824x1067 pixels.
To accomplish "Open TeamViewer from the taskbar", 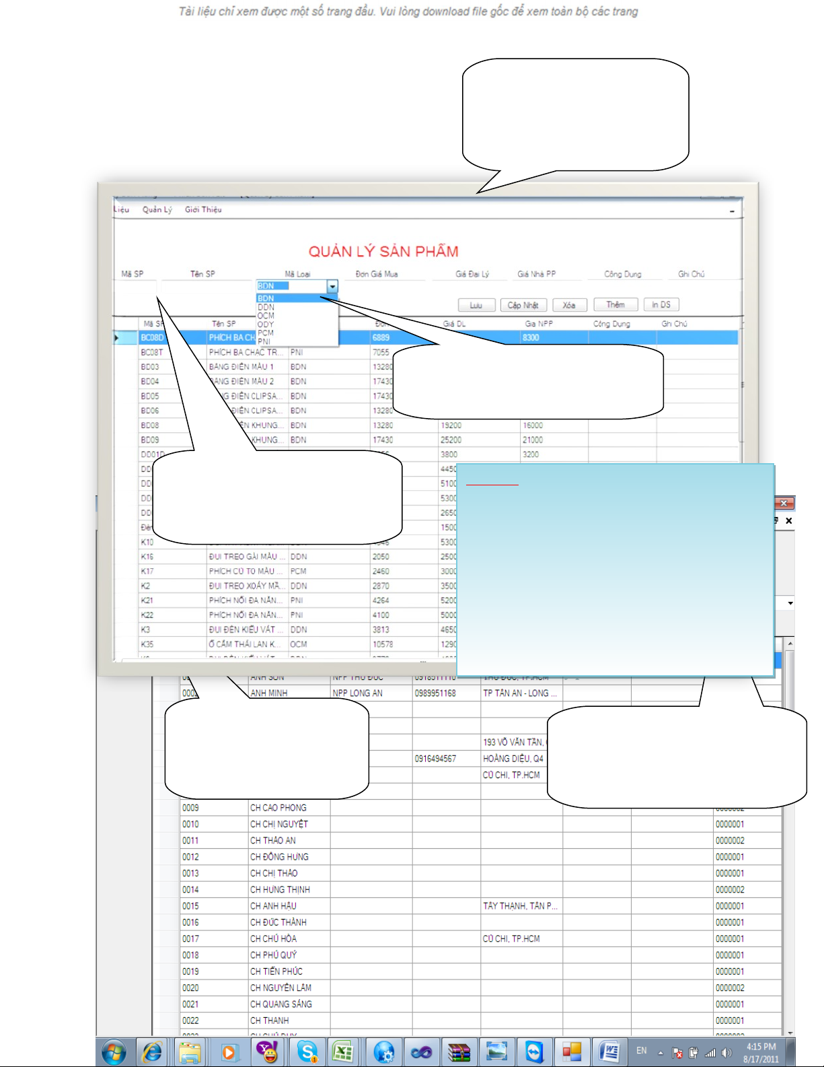I will [535, 1052].
